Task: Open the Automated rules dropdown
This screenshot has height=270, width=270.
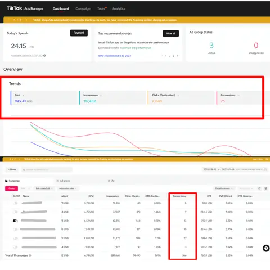Action: 67,188
